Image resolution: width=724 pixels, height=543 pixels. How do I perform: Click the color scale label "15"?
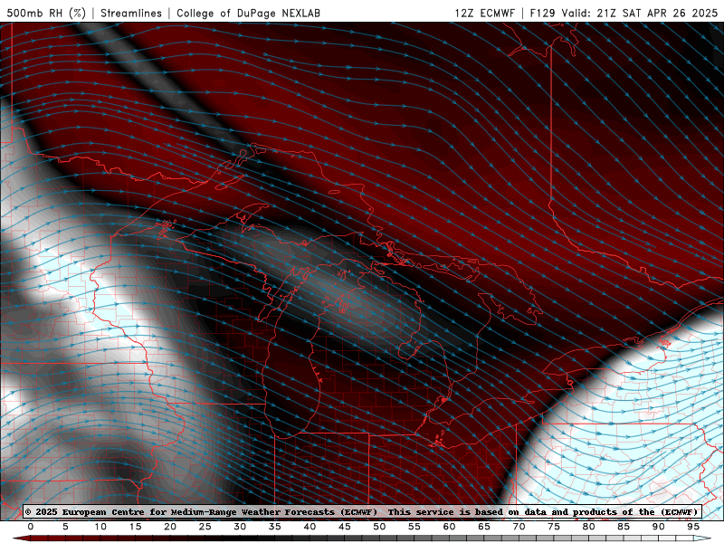(x=135, y=527)
